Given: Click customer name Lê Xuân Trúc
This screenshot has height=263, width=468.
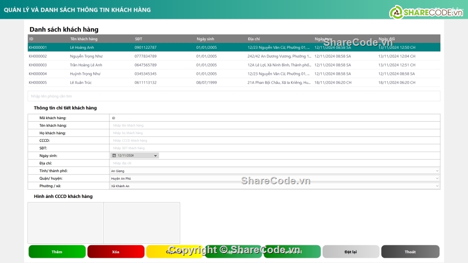Looking at the screenshot, I should [81, 82].
